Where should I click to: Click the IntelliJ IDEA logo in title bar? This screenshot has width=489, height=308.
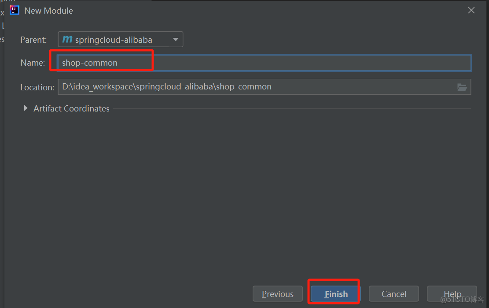[x=15, y=10]
